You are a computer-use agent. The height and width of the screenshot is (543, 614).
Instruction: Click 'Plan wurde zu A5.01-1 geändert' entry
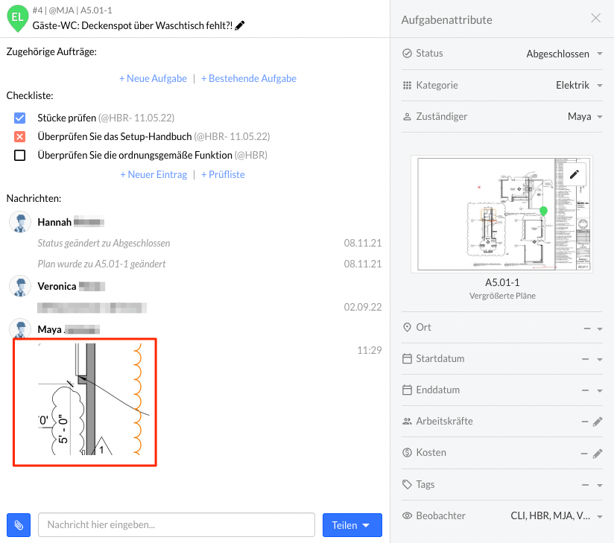click(x=101, y=264)
